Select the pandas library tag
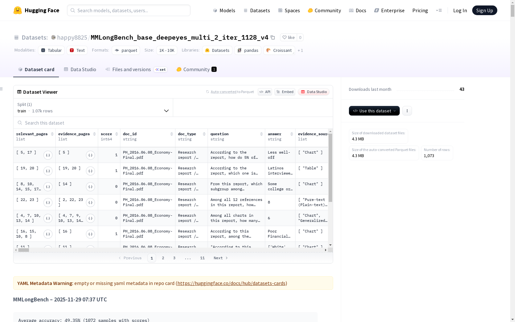Screen dimensions: 515x322 [248, 50]
